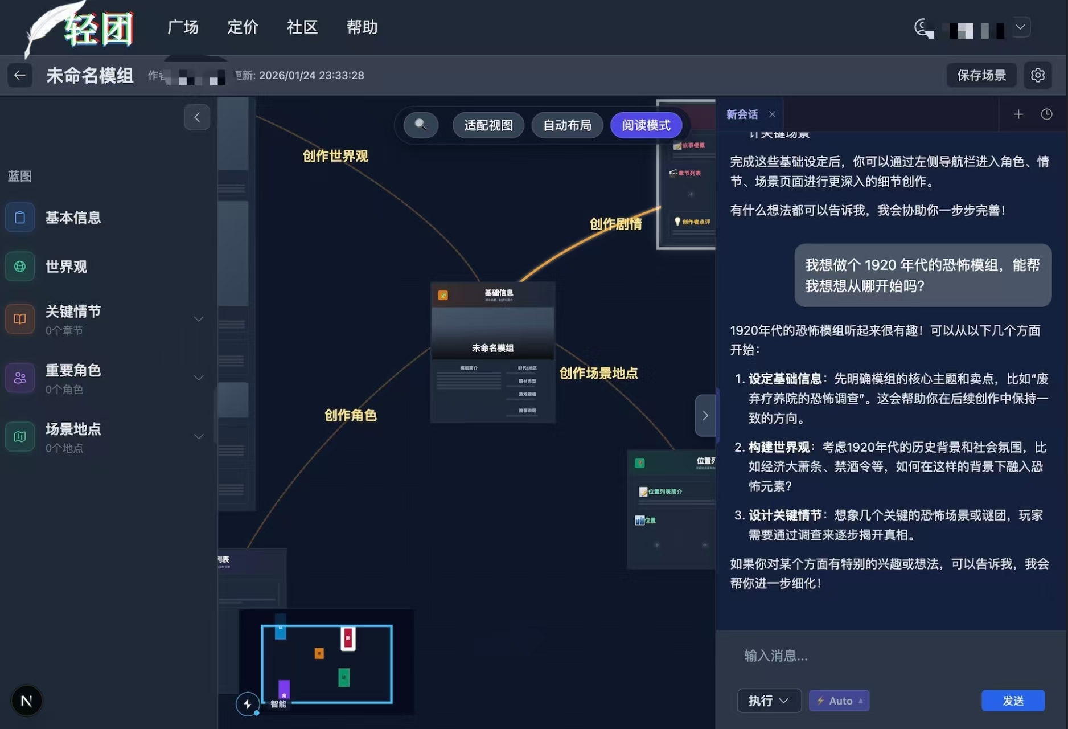Select 基本信息 in the blueprint sidebar
This screenshot has height=729, width=1068.
coord(20,217)
